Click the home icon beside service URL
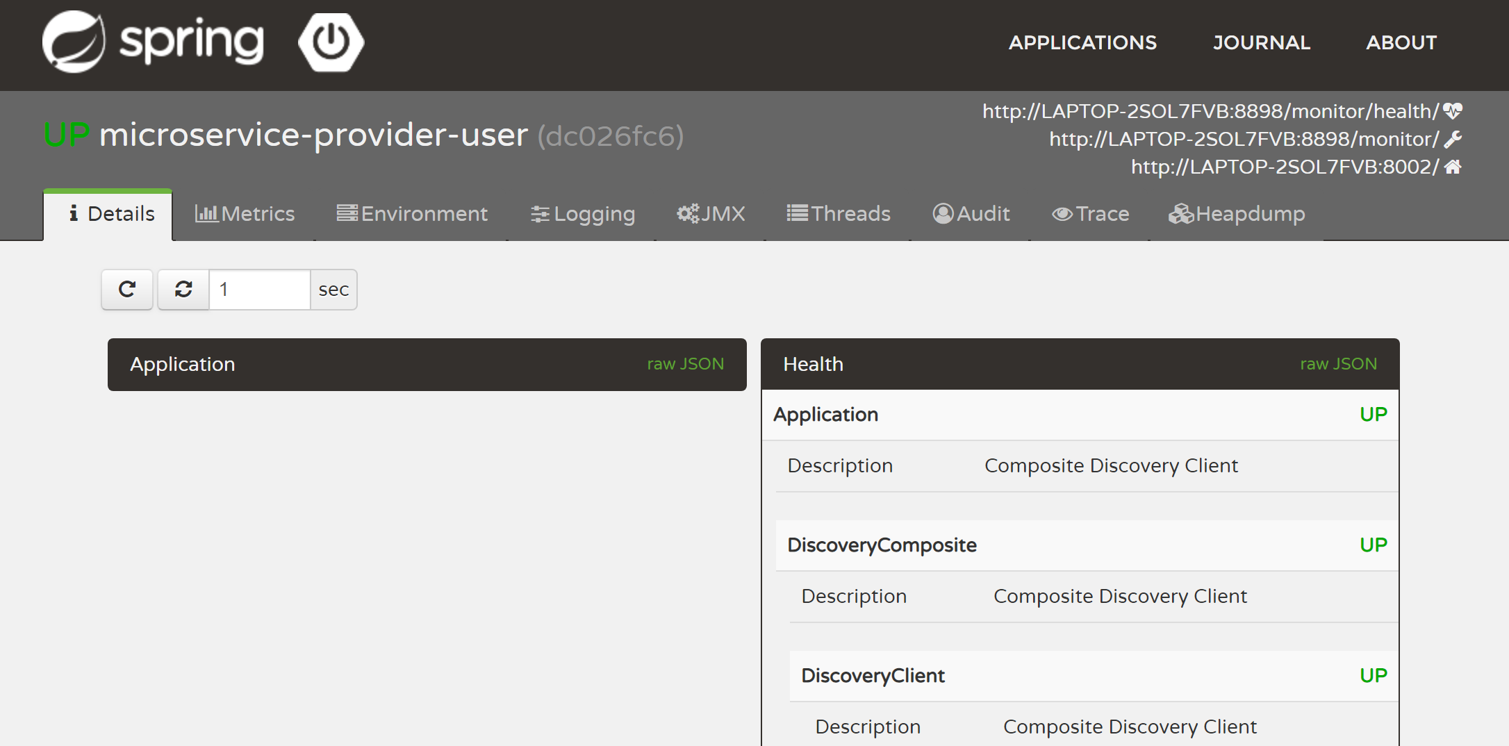 pos(1453,167)
